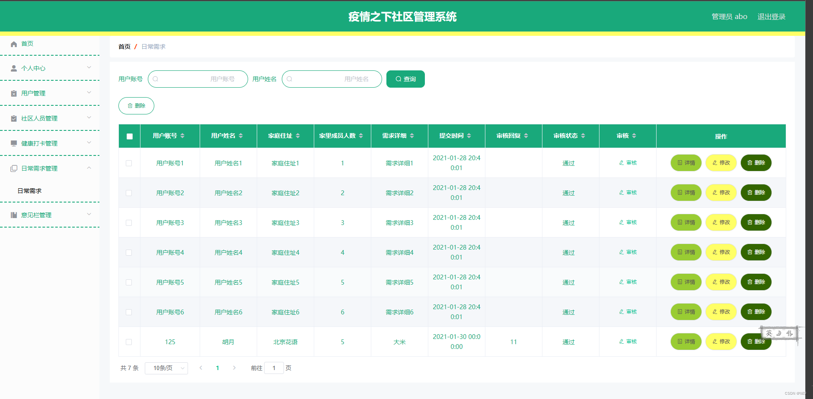Sort table by 用户账号 column arrows
The height and width of the screenshot is (399, 813).
pyautogui.click(x=182, y=136)
